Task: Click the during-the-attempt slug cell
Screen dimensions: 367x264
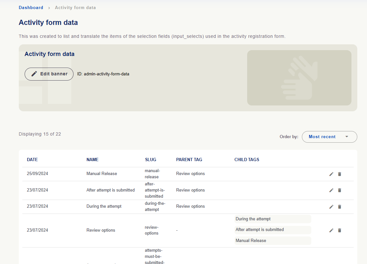Action: pyautogui.click(x=155, y=206)
